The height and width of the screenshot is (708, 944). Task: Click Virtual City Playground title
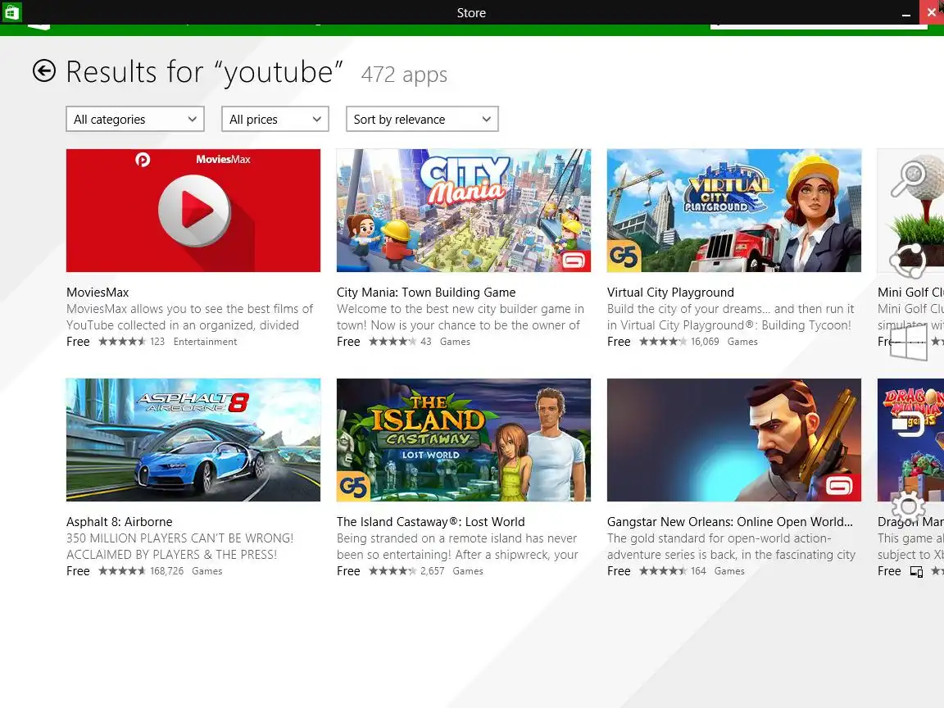pos(670,293)
